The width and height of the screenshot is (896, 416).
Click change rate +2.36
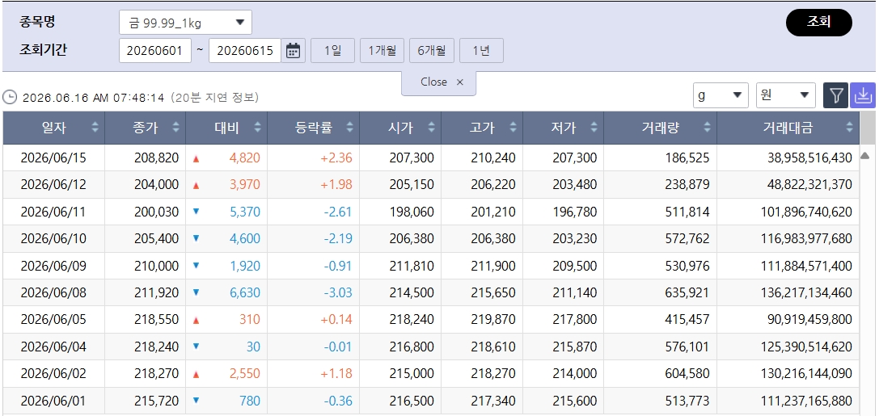pyautogui.click(x=336, y=158)
